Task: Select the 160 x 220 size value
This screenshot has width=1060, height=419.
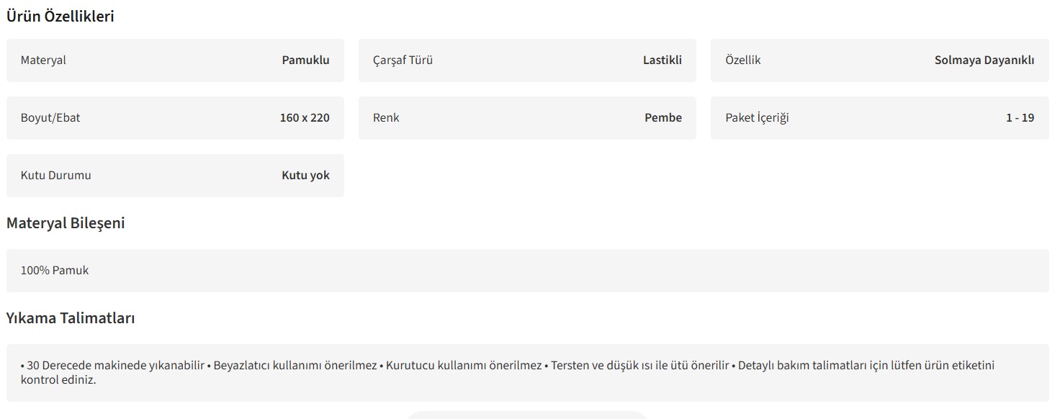Action: point(304,118)
